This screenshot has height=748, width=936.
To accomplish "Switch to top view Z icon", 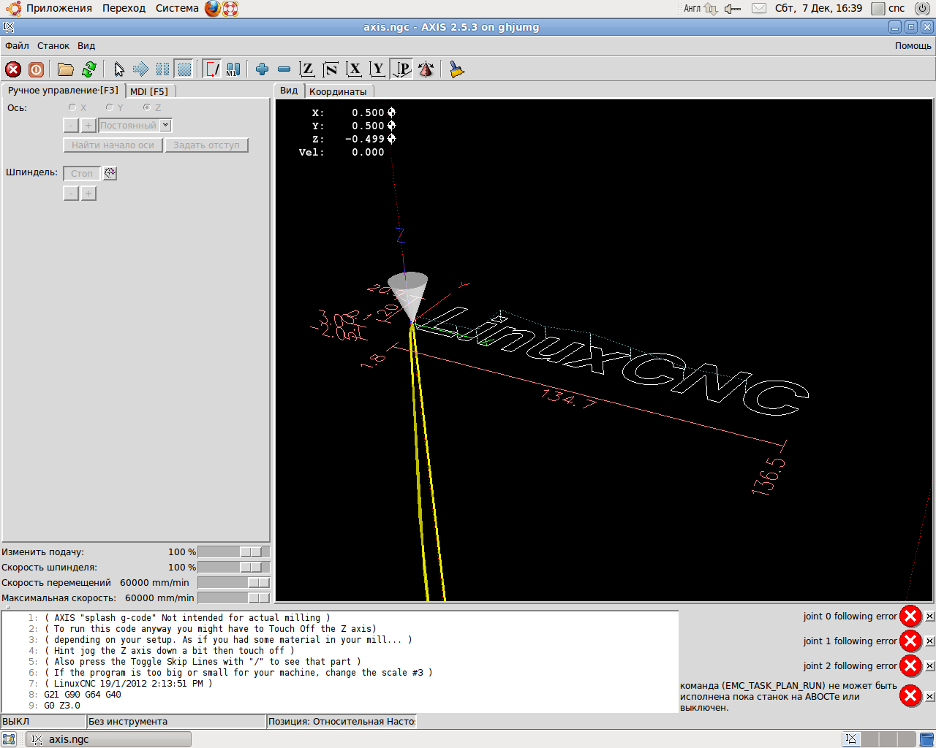I will [307, 69].
